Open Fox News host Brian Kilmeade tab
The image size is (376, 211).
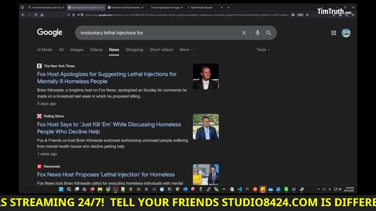click(x=125, y=7)
